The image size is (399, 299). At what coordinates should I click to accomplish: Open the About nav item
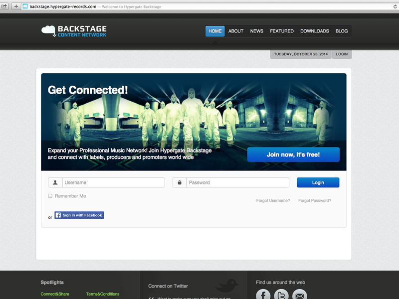click(x=236, y=31)
